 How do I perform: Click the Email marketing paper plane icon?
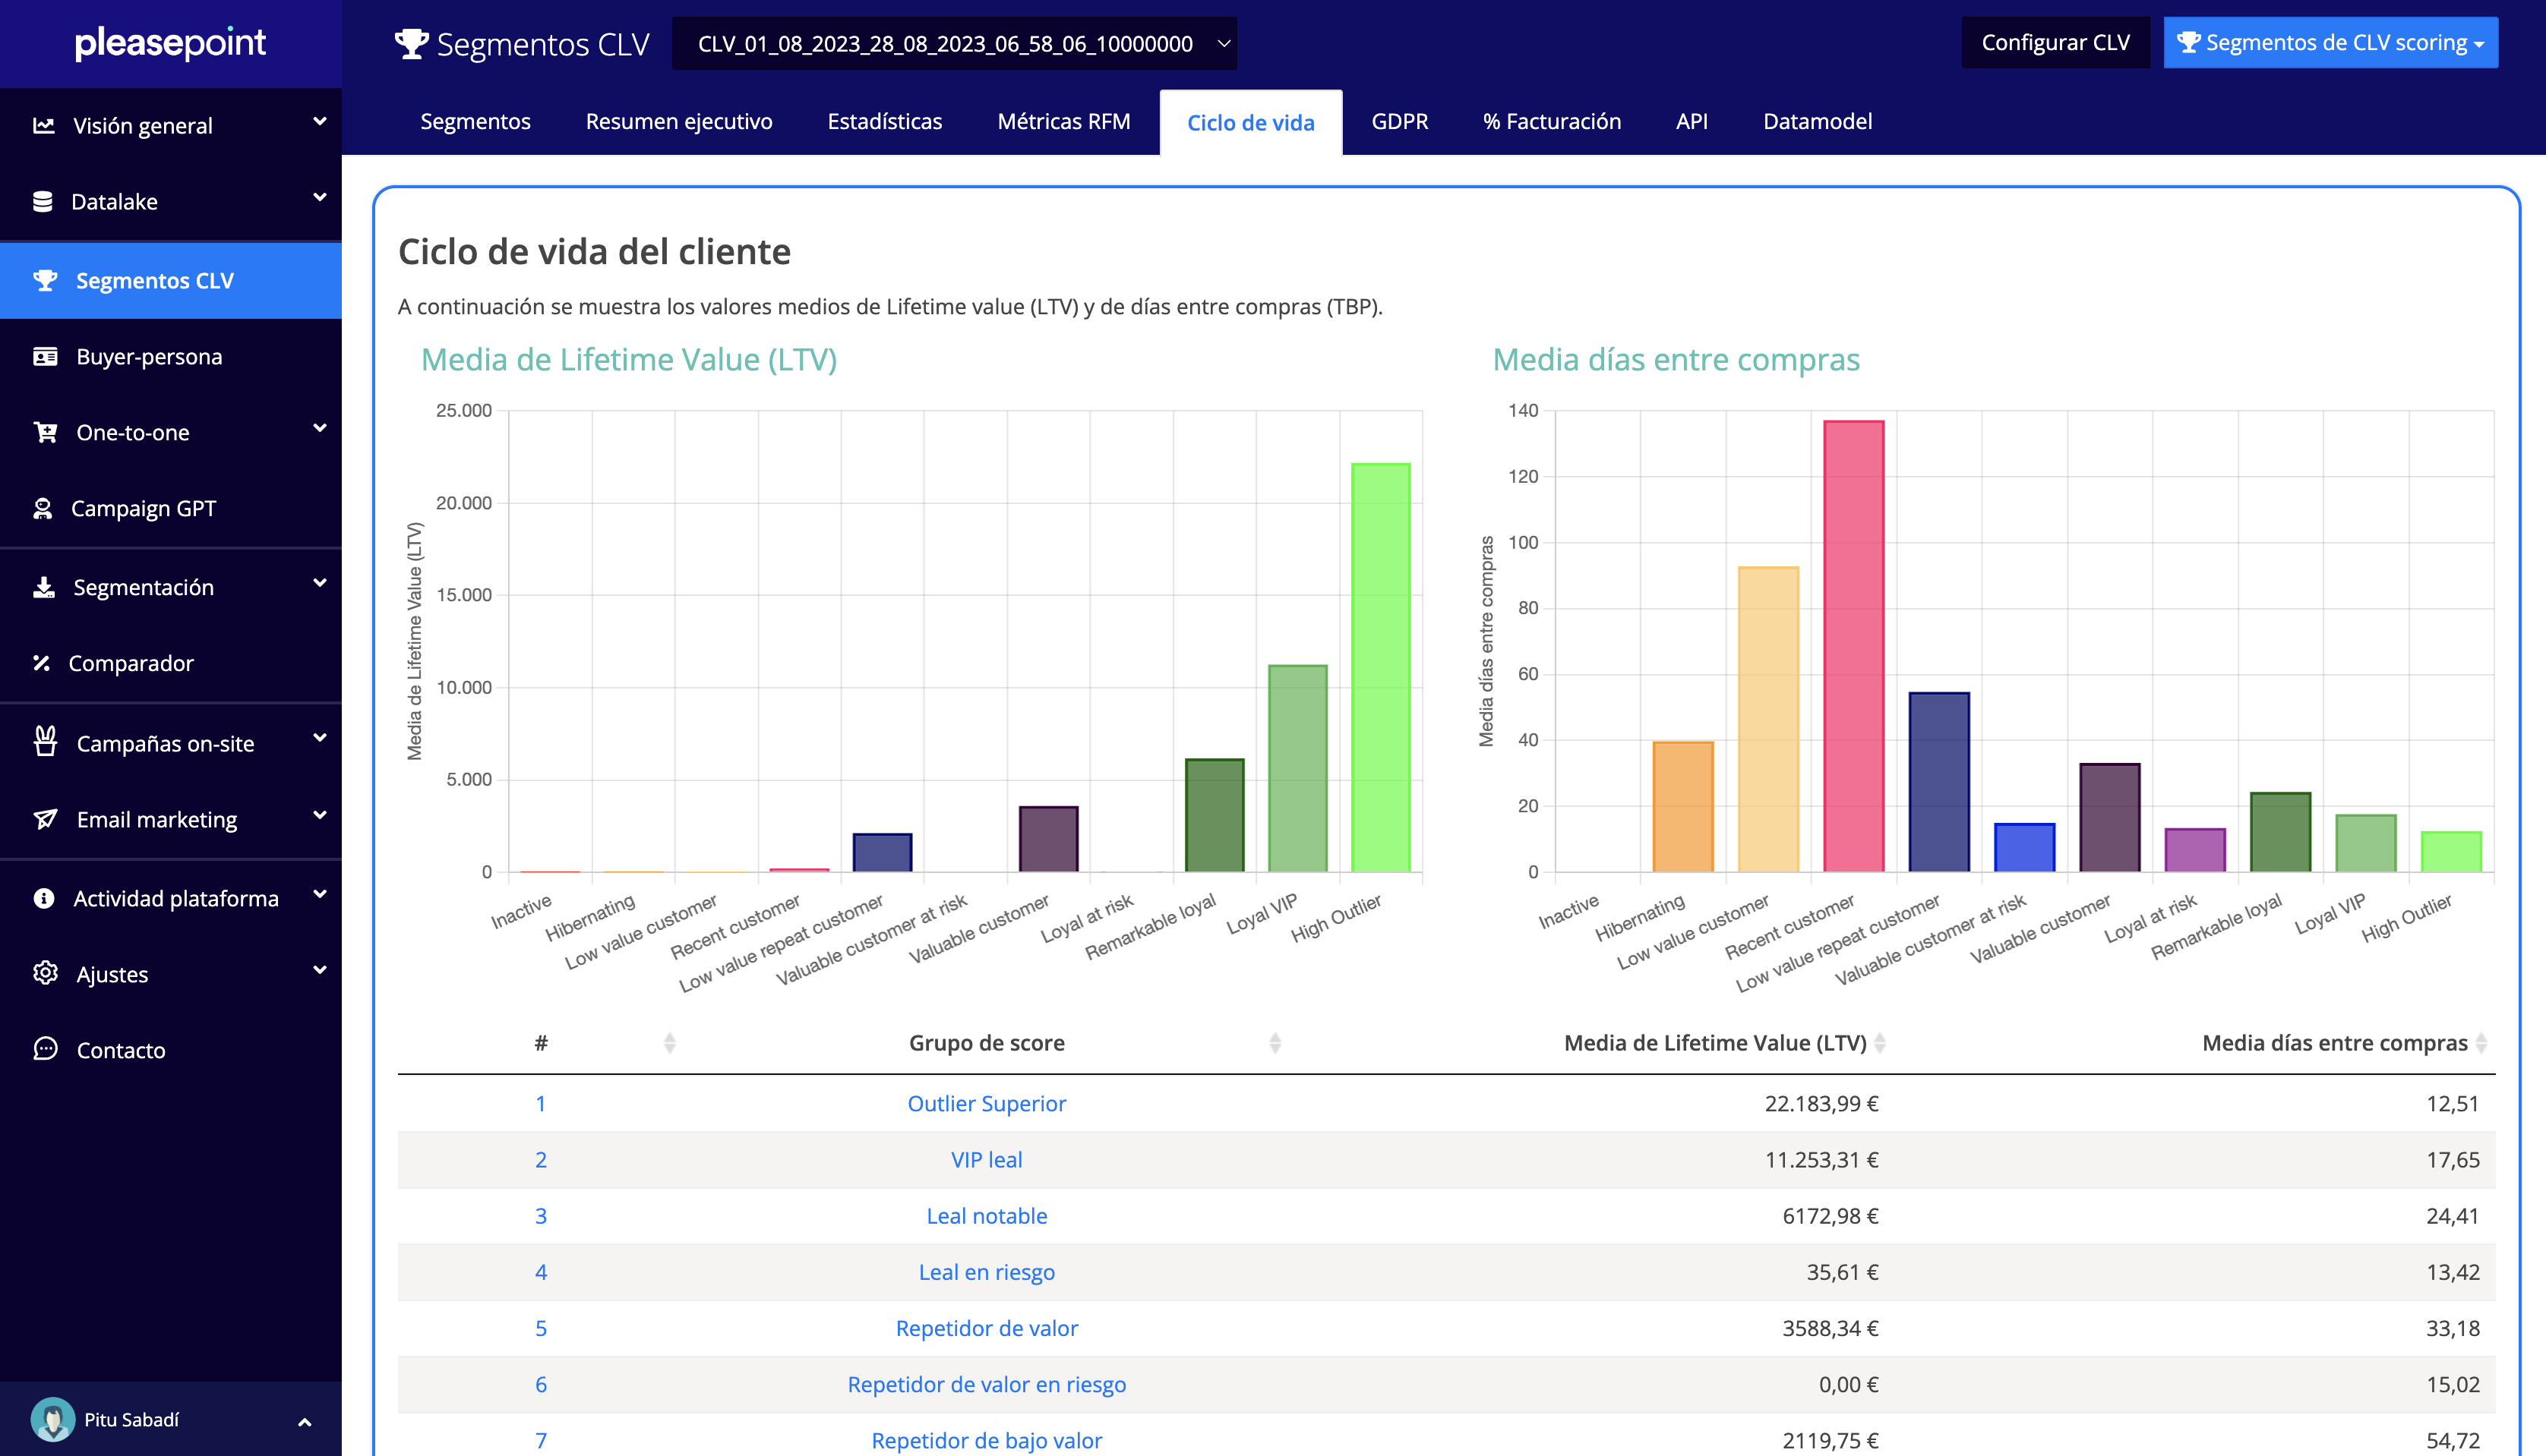pos(45,819)
